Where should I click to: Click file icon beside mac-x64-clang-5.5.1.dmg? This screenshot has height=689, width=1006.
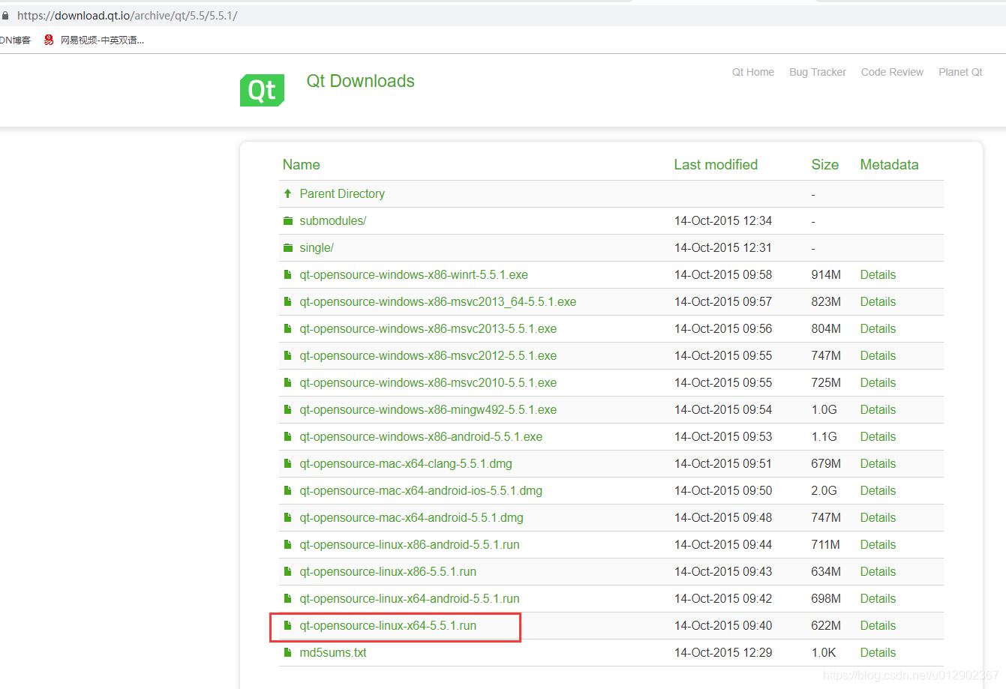[287, 464]
